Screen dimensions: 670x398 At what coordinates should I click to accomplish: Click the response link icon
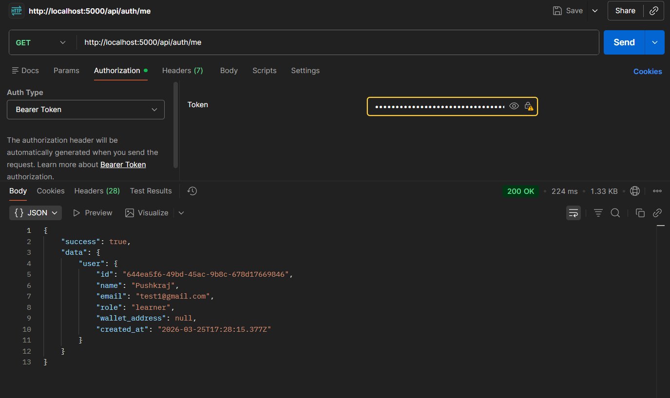(657, 213)
